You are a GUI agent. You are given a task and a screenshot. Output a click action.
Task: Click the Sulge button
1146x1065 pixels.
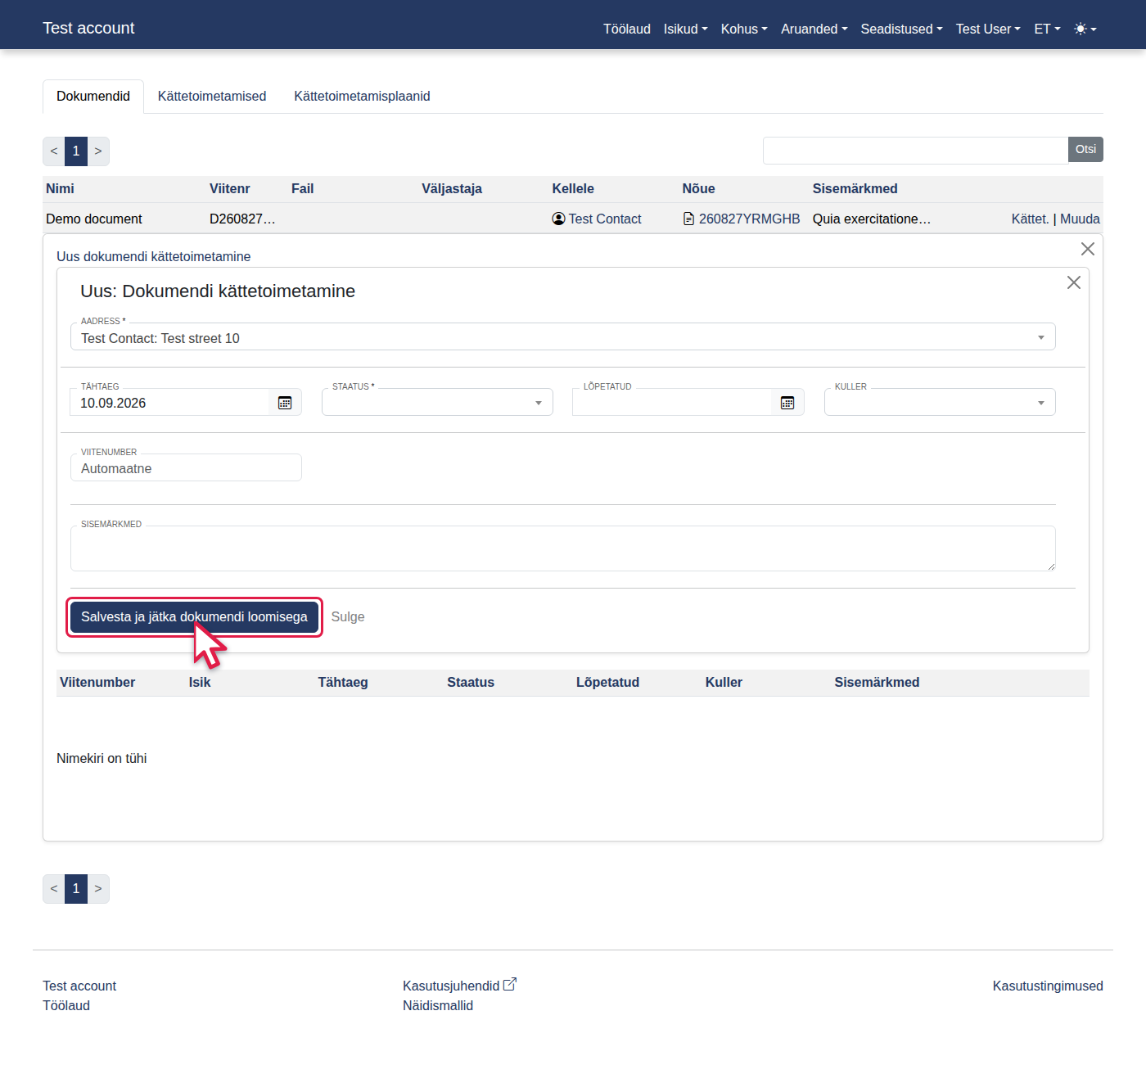[348, 616]
